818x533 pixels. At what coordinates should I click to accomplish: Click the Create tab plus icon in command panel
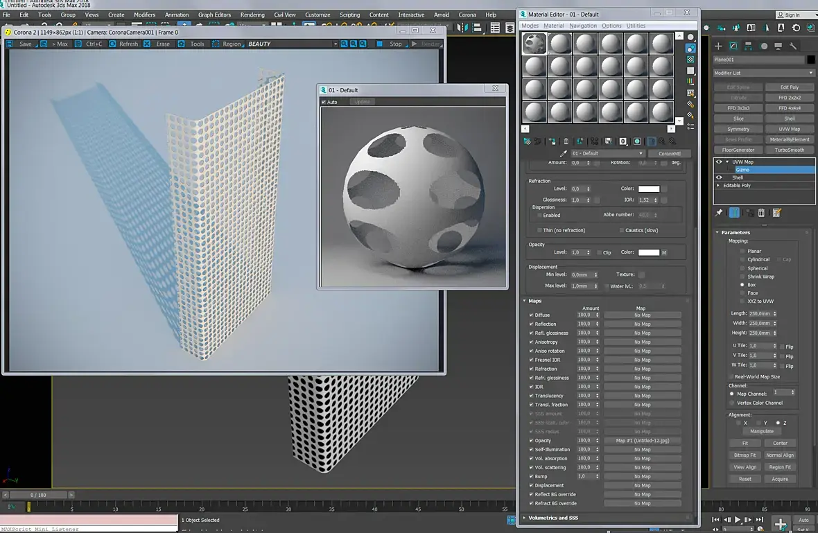tap(718, 46)
